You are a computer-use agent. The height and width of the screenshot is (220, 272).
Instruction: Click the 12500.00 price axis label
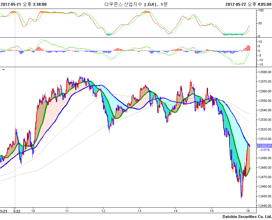point(265,149)
